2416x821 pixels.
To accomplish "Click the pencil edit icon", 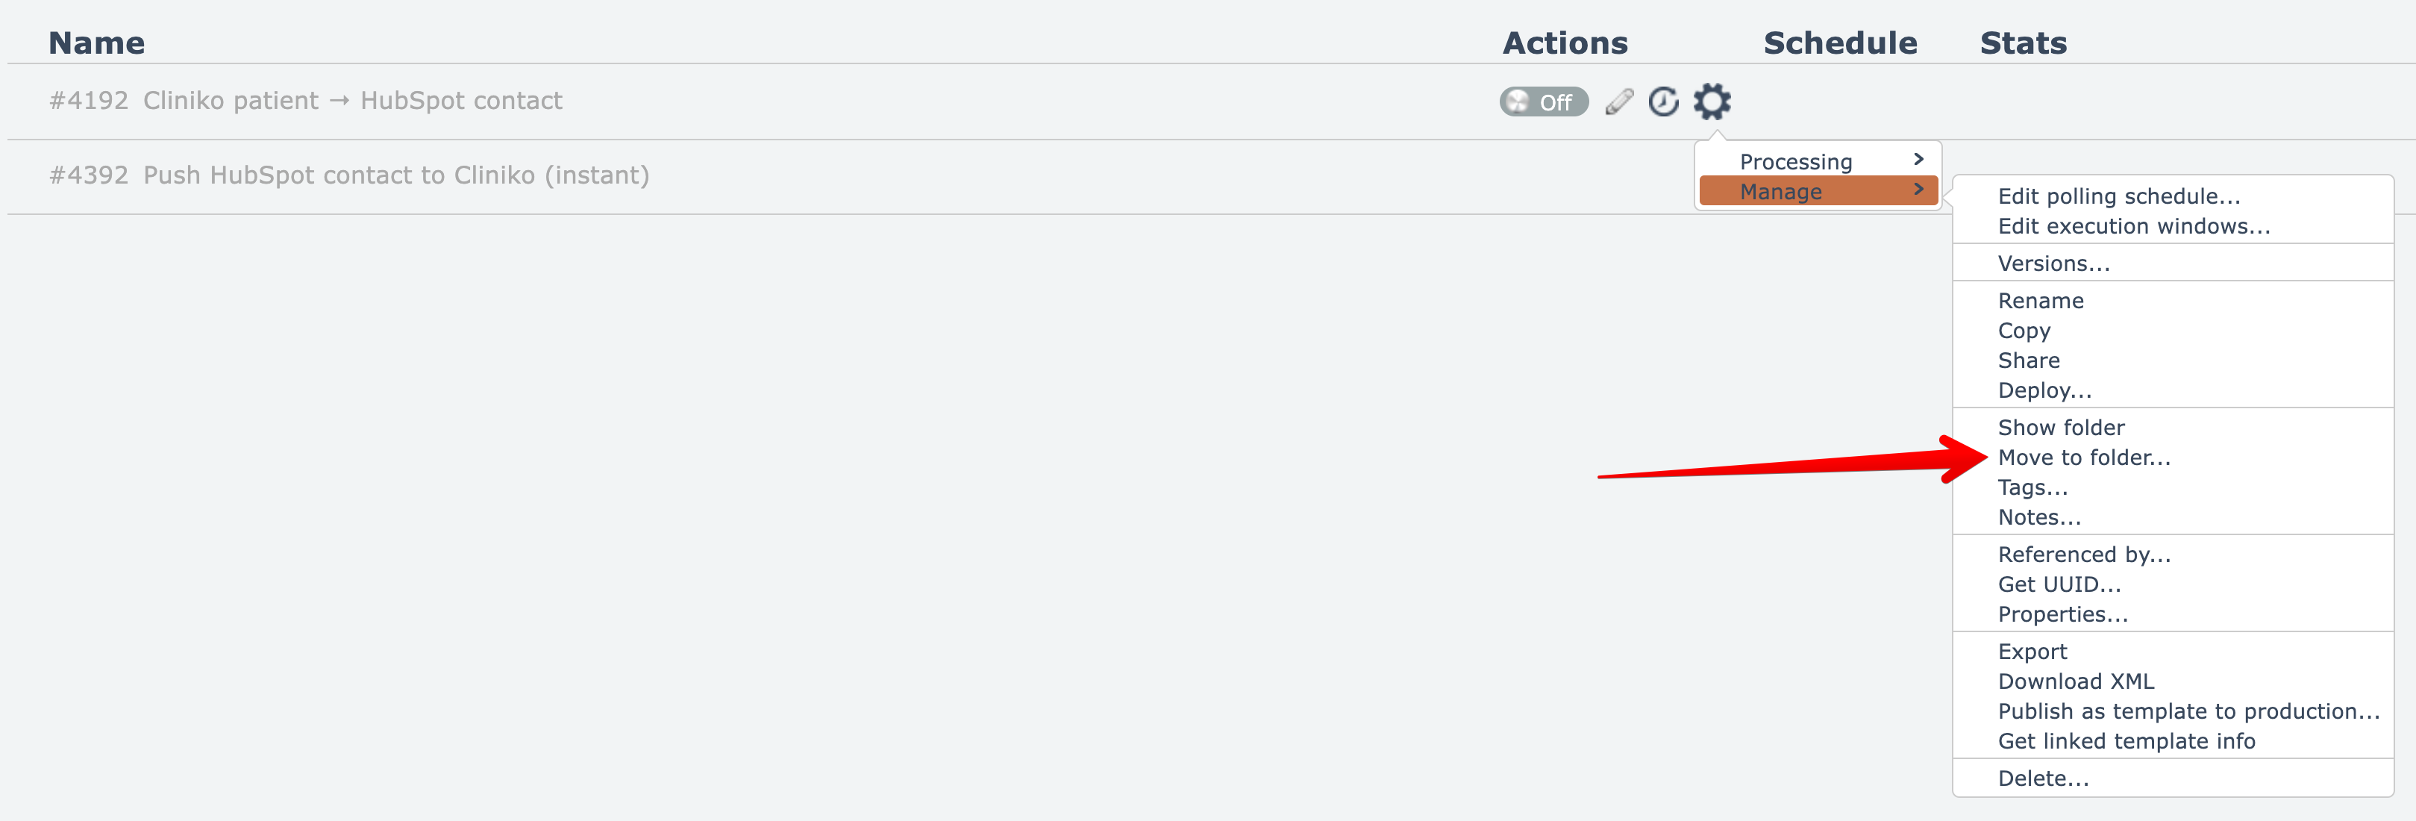I will click(x=1619, y=102).
